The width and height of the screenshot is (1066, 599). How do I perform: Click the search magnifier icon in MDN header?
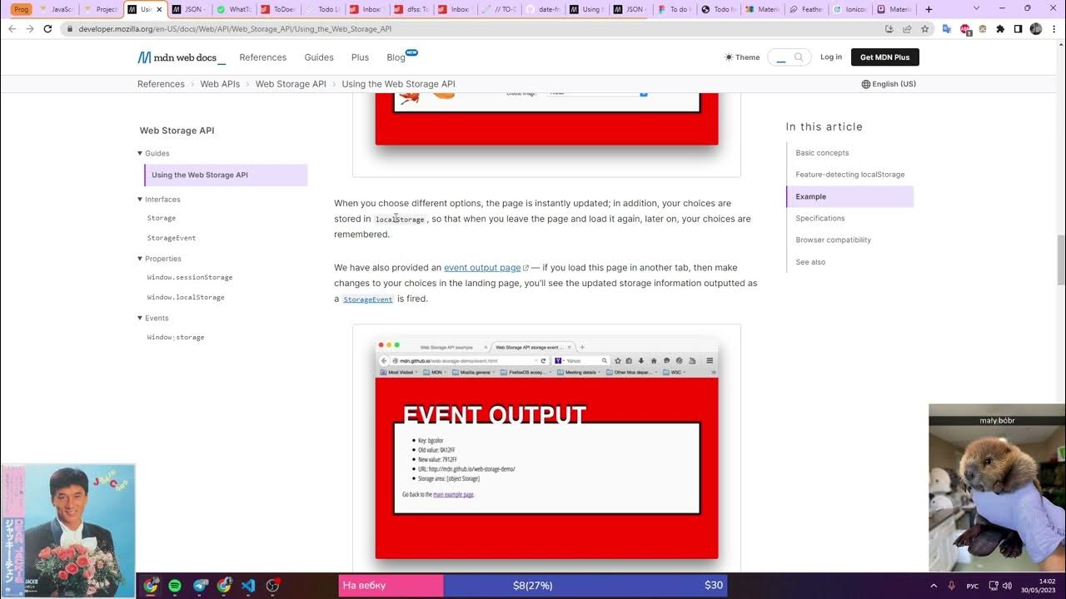[x=799, y=57]
